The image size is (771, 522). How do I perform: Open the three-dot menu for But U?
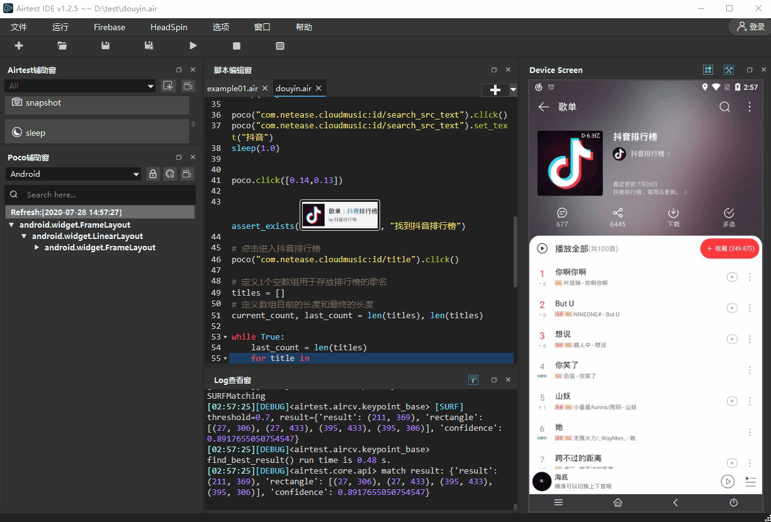pos(750,308)
